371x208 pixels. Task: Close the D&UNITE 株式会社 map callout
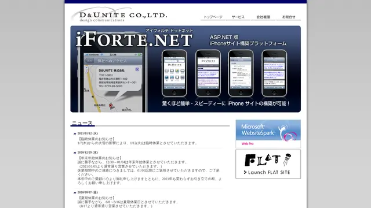[x=137, y=69]
